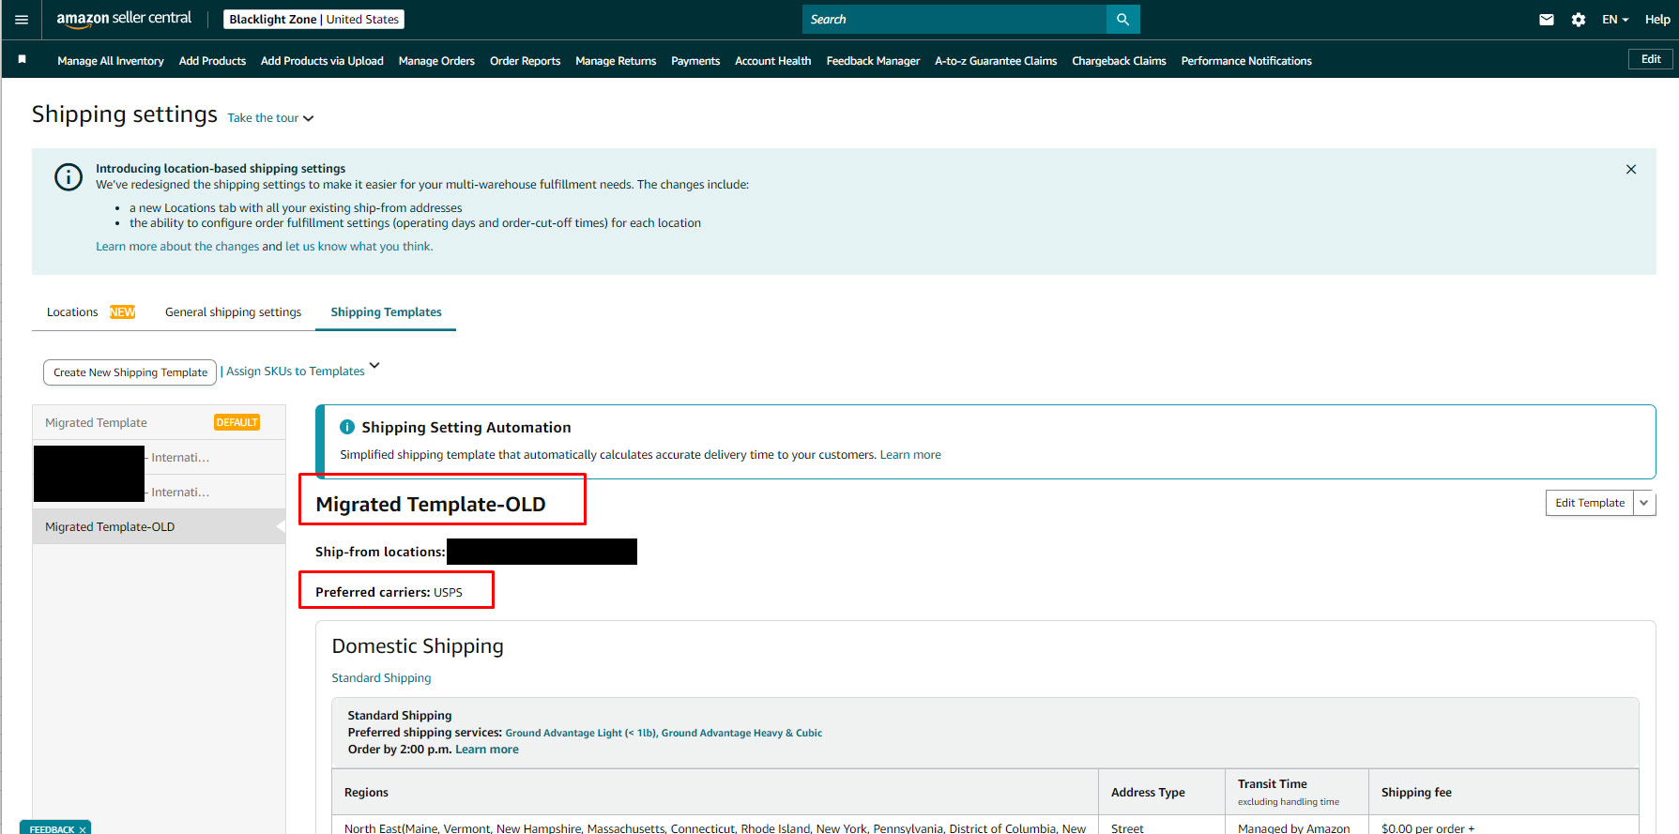Click the Edit Template button
This screenshot has height=834, width=1679.
[x=1590, y=503]
